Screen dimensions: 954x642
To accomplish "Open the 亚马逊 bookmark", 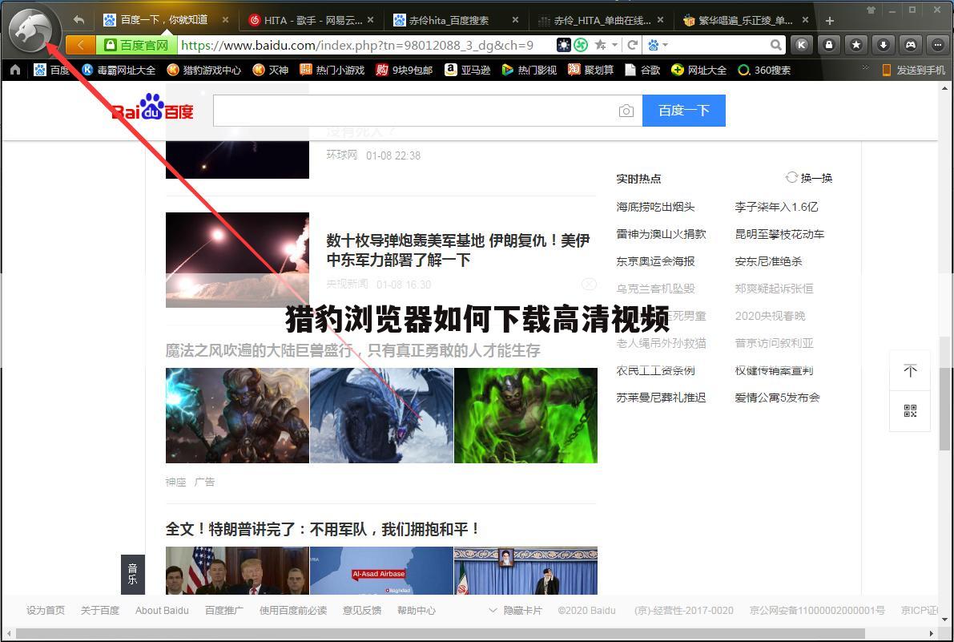I will coord(467,70).
